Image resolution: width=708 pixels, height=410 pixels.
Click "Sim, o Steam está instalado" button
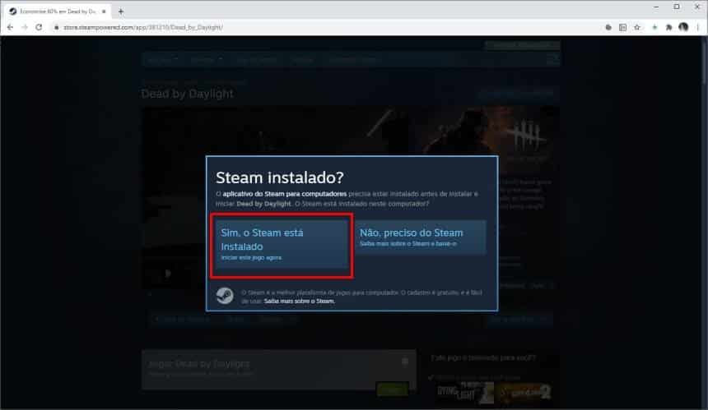tap(282, 244)
